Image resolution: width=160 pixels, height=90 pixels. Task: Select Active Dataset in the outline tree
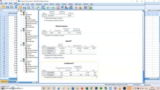coord(31,20)
